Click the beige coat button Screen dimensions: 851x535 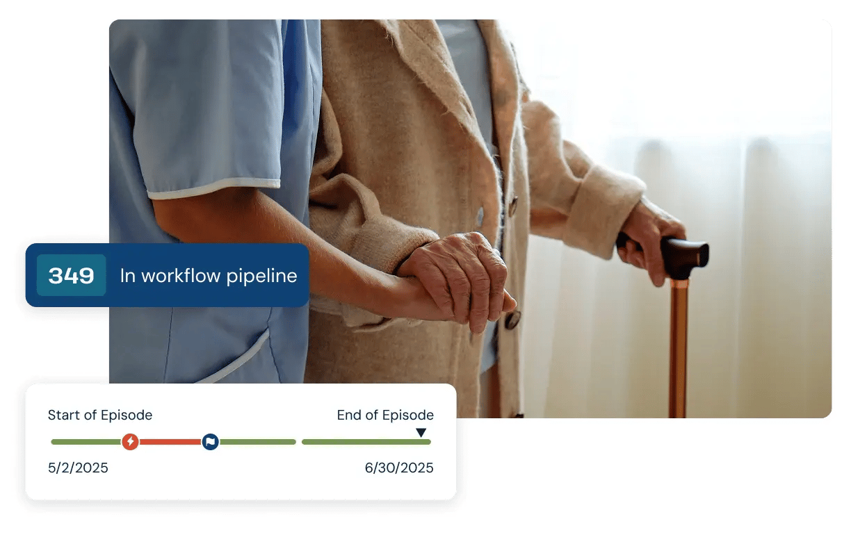[x=512, y=320]
